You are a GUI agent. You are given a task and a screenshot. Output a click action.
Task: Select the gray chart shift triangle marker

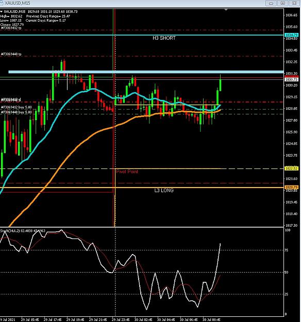point(226,10)
